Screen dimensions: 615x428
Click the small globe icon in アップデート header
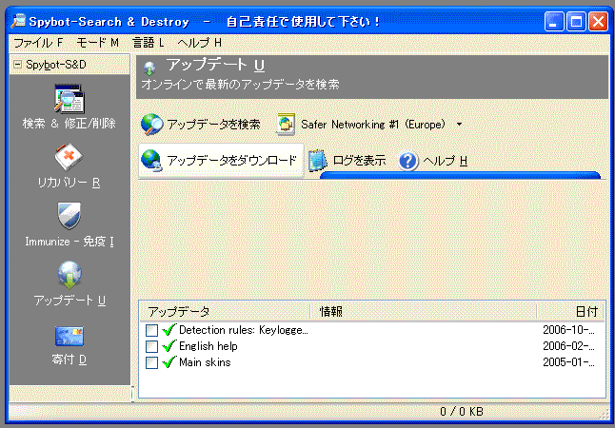coord(149,69)
